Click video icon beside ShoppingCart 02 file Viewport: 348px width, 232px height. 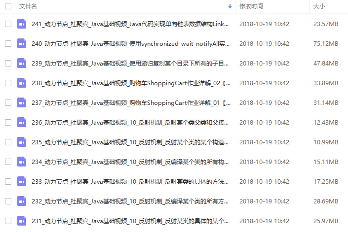22,83
